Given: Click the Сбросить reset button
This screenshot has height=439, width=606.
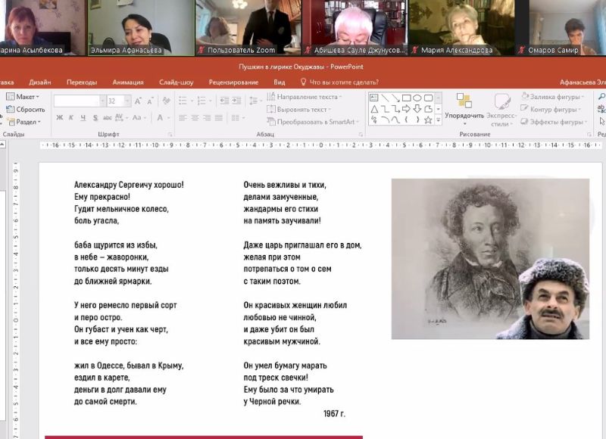Looking at the screenshot, I should click(26, 110).
